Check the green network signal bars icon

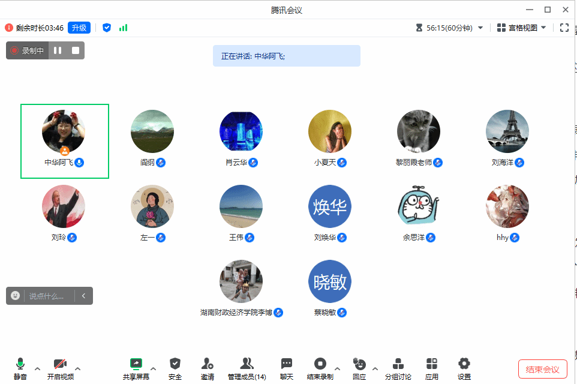(124, 28)
